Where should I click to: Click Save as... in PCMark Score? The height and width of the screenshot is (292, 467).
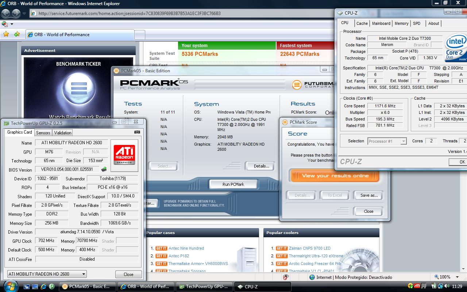pos(369,195)
